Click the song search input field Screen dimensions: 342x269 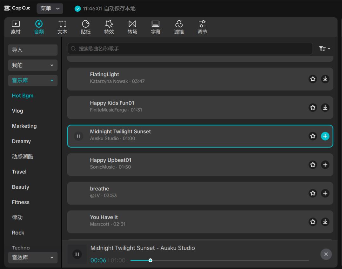click(x=191, y=49)
